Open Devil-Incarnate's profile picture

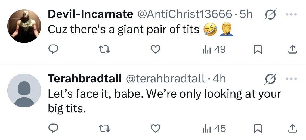click(x=24, y=26)
